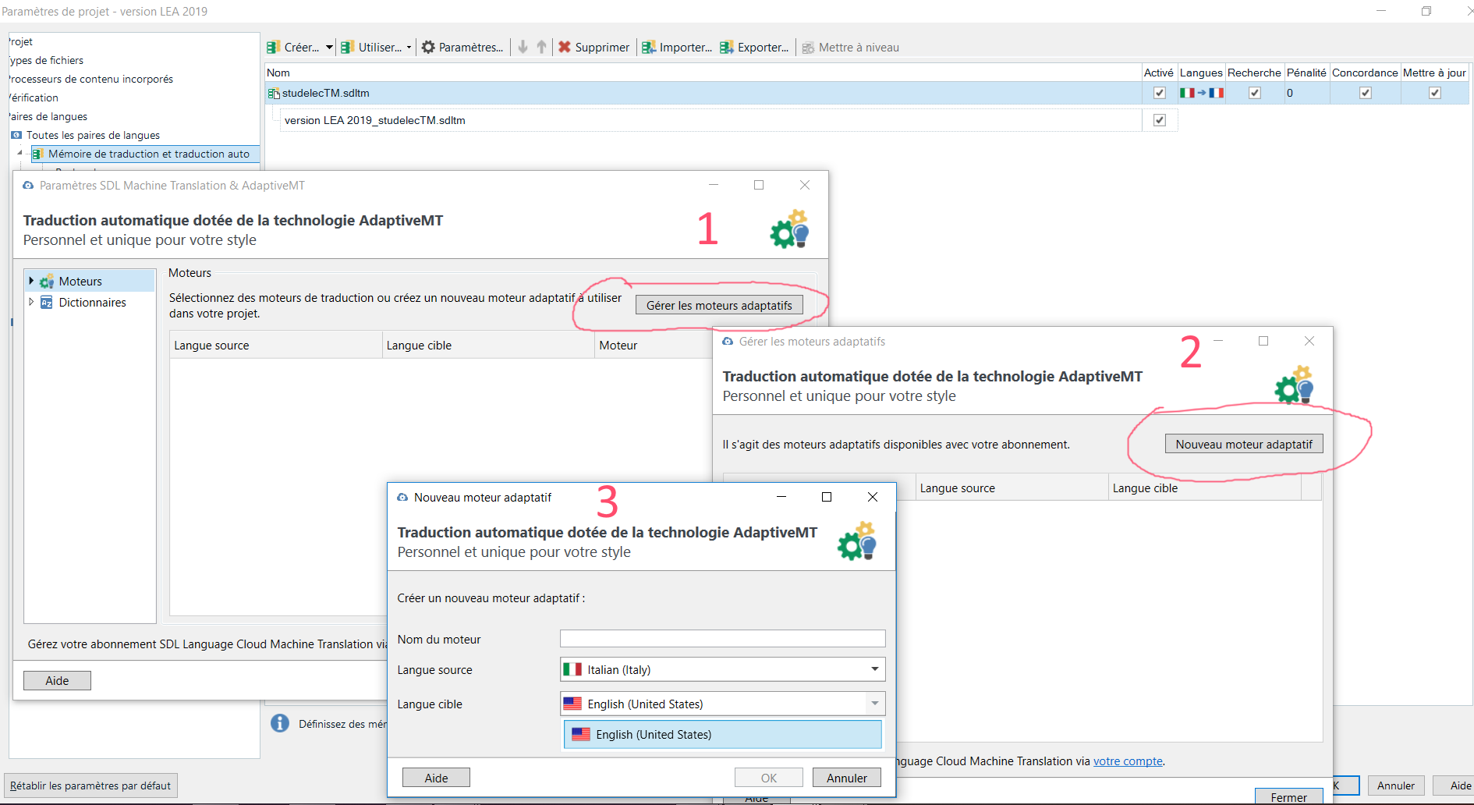Expand the Moteurs tree node arrow
Viewport: 1474px width, 805px height.
coord(31,281)
